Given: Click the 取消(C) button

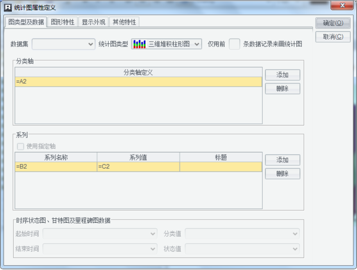Looking at the screenshot, I should click(x=333, y=37).
